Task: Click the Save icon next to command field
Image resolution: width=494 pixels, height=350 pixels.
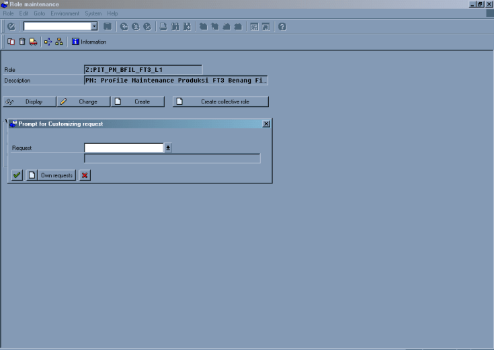Action: point(108,26)
